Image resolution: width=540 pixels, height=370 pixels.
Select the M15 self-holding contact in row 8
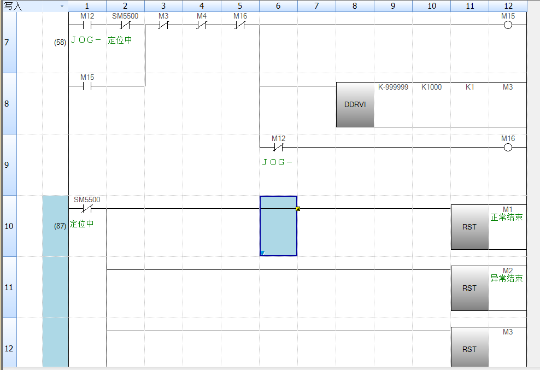point(87,86)
